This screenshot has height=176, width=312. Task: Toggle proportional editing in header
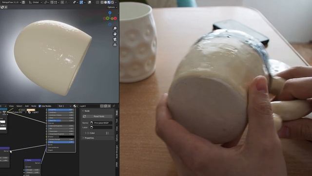click(x=62, y=2)
